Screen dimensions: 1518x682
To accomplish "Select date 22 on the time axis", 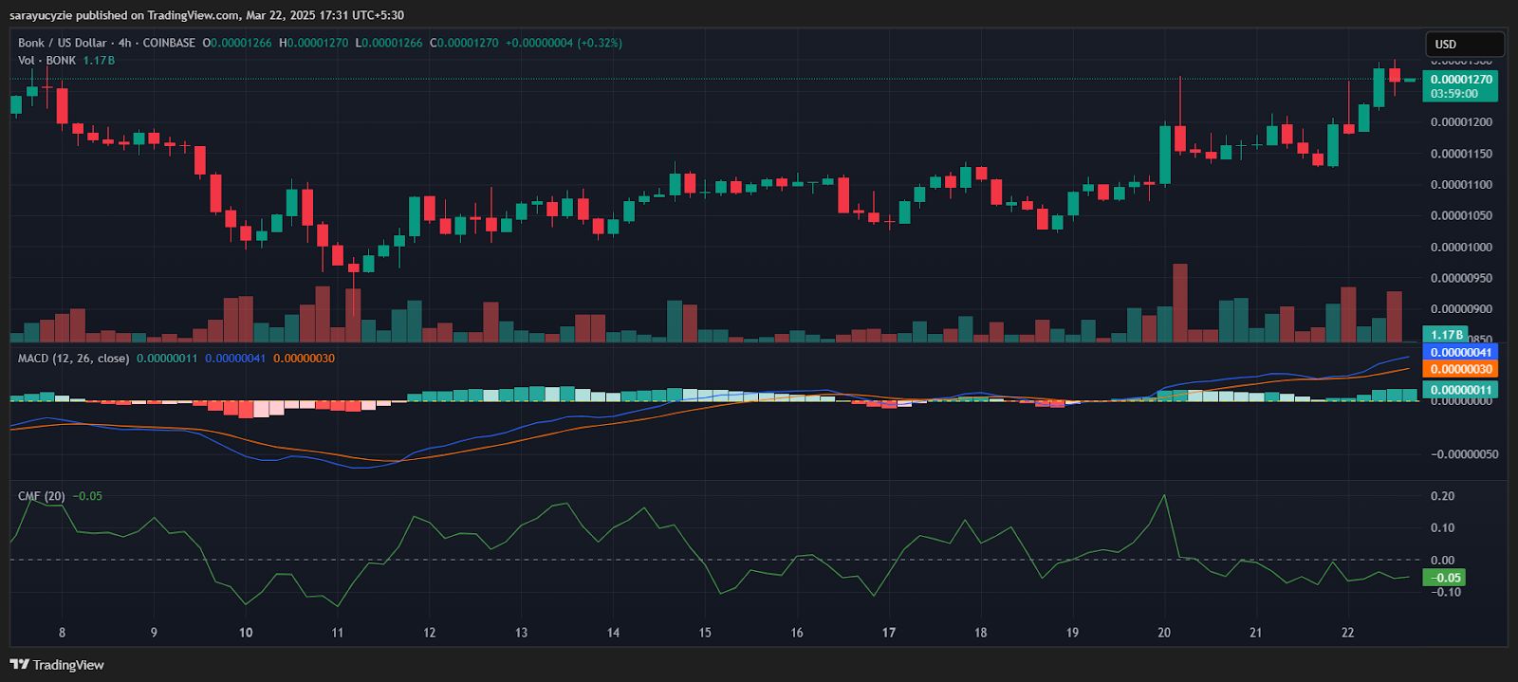I will click(x=1348, y=633).
